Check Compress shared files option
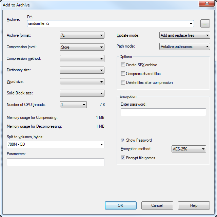 [123, 74]
